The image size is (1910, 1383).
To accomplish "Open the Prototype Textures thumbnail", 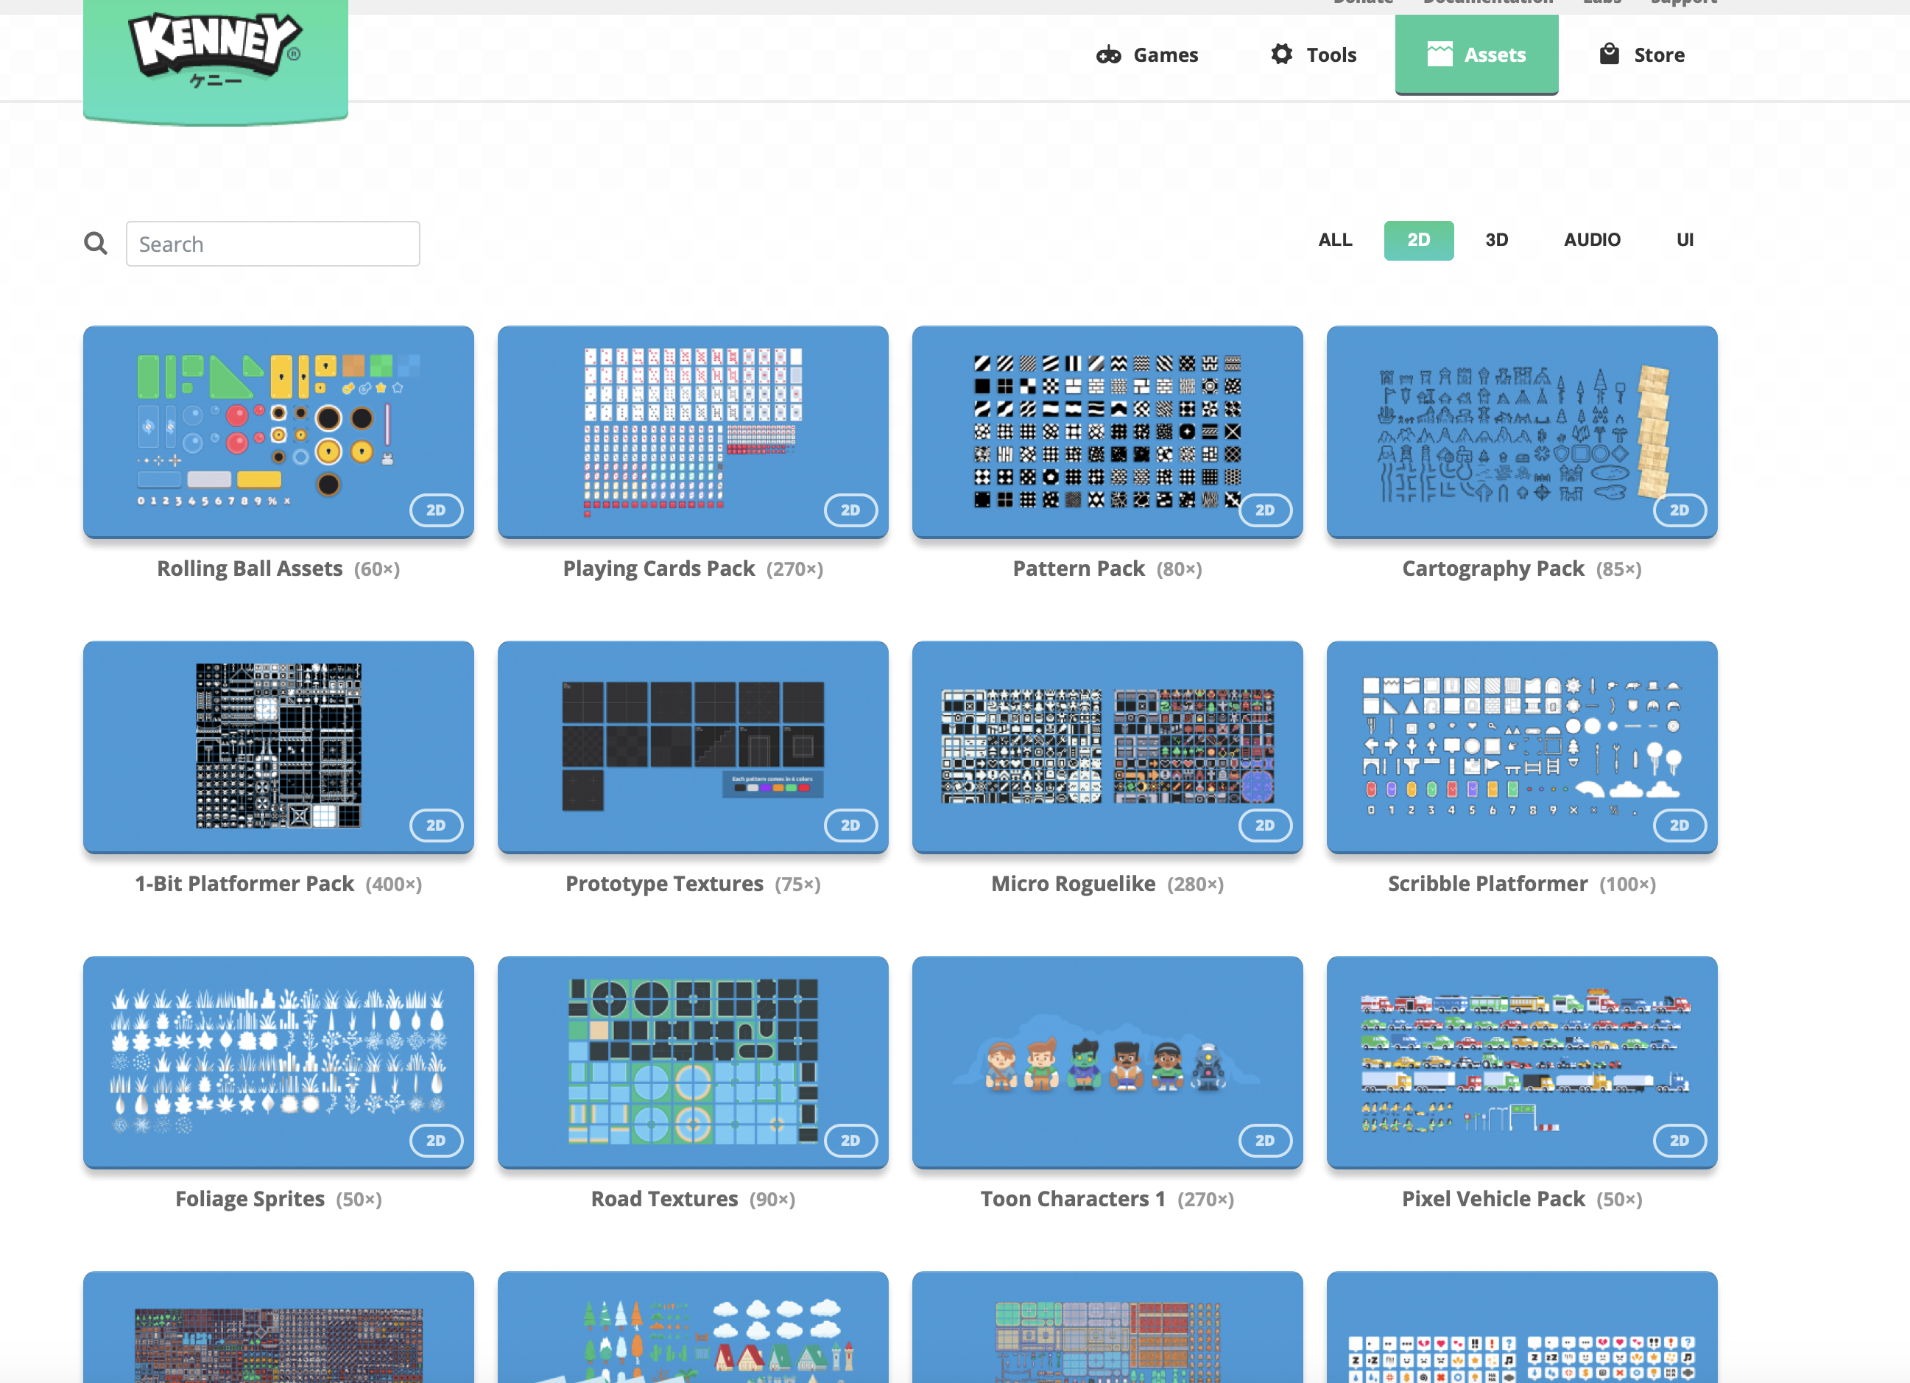I will (693, 746).
